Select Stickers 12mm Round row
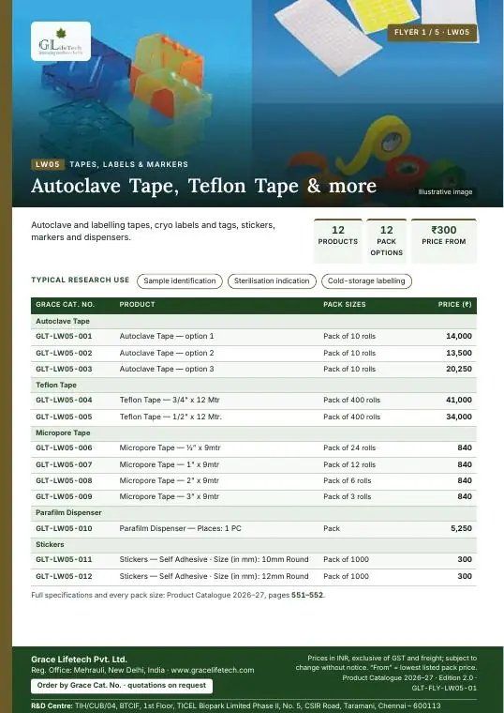The image size is (504, 713). (254, 576)
